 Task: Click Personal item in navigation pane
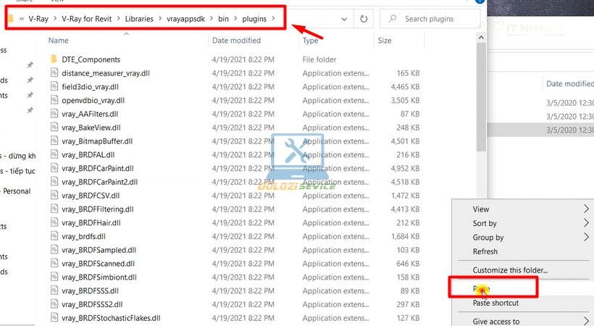point(15,191)
